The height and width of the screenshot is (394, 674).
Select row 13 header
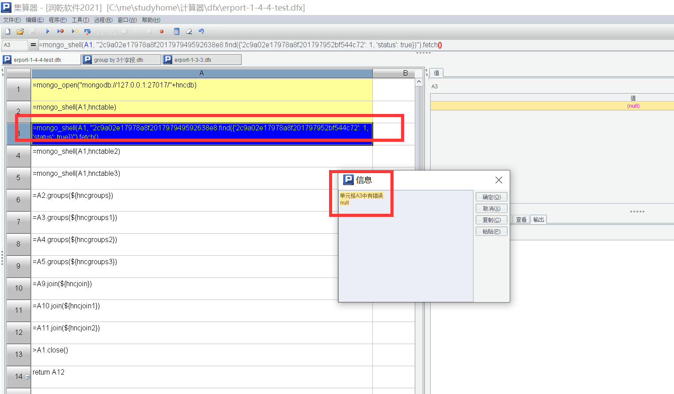coord(19,355)
